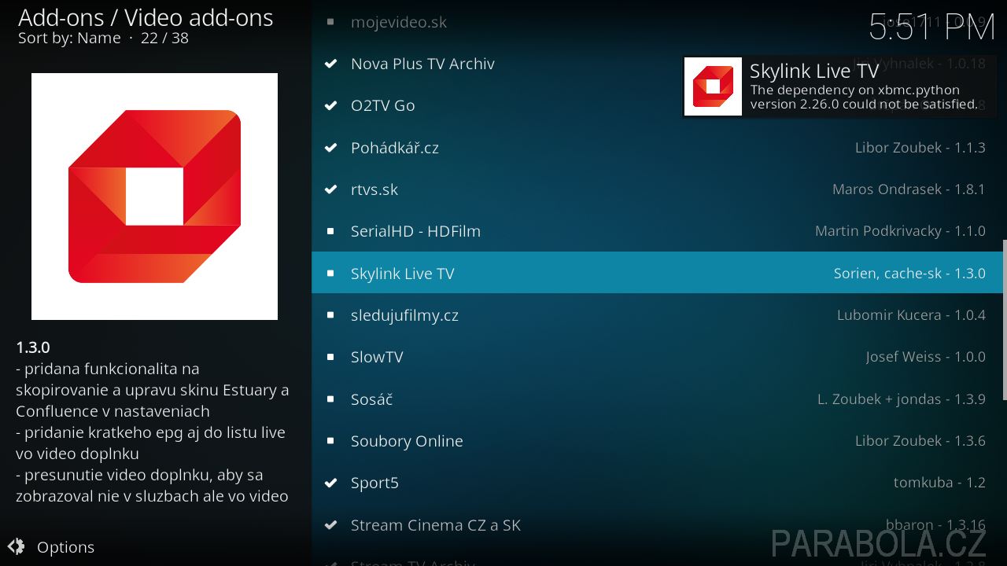Screen dimensions: 1007x566
Task: Click Lubomir Kucera - 1.0.4 author text
Action: click(x=911, y=315)
